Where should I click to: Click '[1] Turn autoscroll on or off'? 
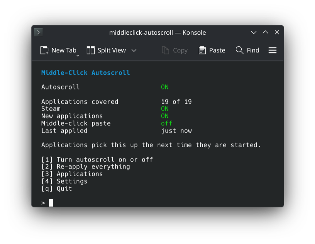[97, 160]
